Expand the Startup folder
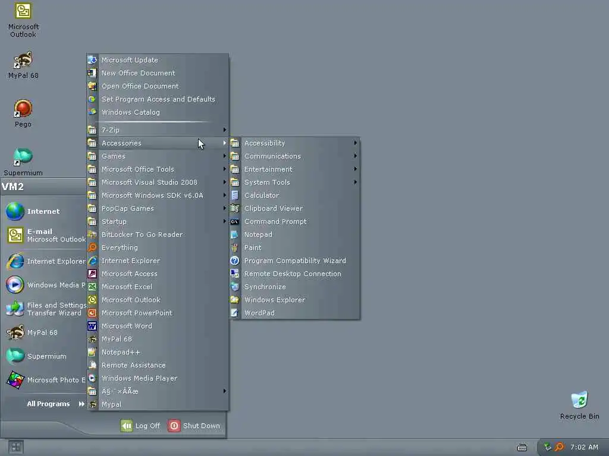This screenshot has width=609, height=456. (158, 221)
